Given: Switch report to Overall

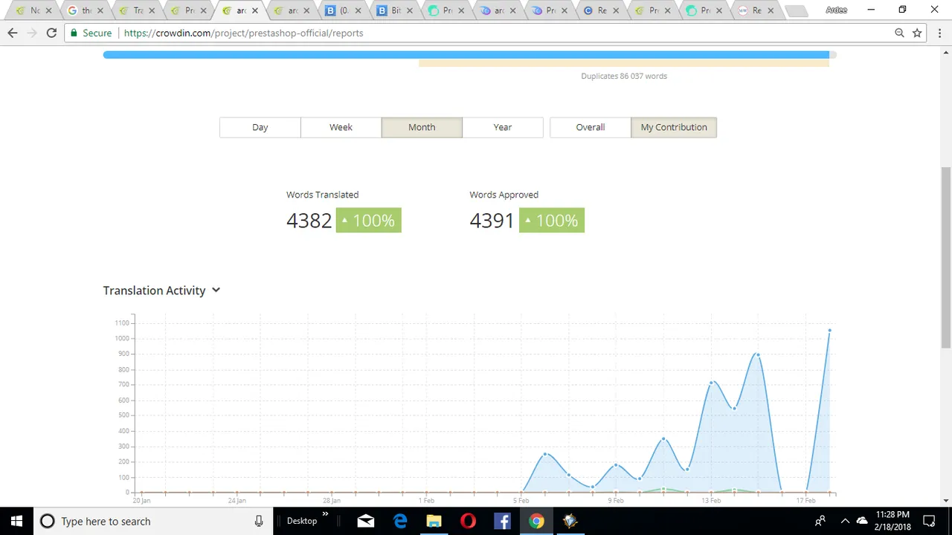Looking at the screenshot, I should point(591,127).
